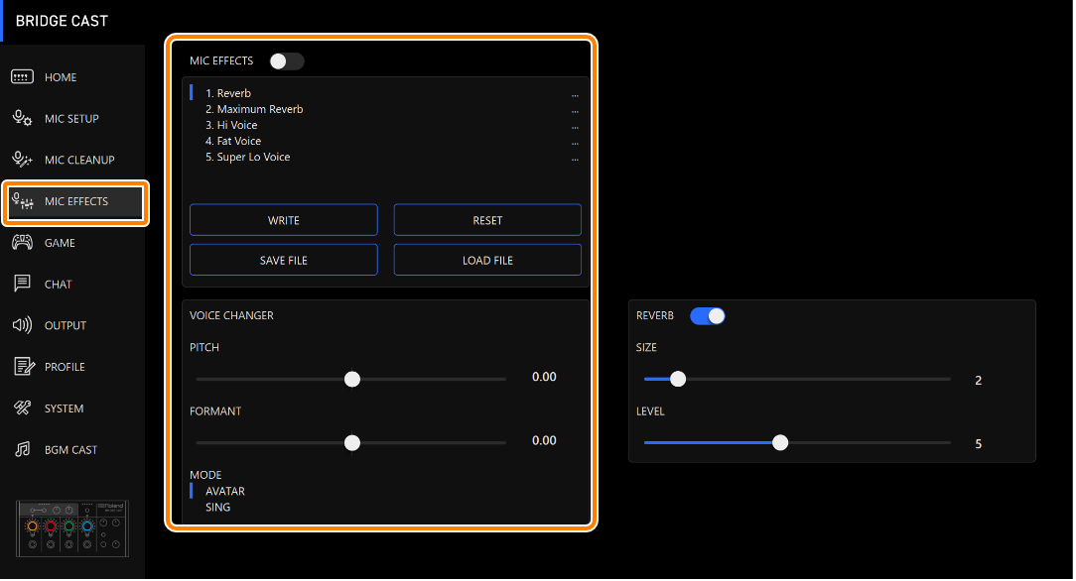
Task: Open options dots for Super Lo Voice preset
Action: click(575, 159)
